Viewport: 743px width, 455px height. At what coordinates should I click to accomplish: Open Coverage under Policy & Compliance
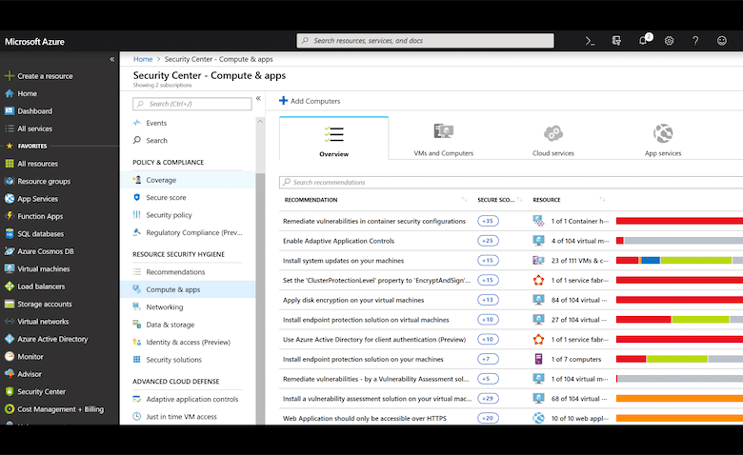(188, 180)
